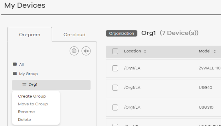Click the Organization badge label
This screenshot has height=126, width=221.
[122, 33]
